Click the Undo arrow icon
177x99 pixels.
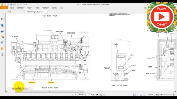point(21,5)
